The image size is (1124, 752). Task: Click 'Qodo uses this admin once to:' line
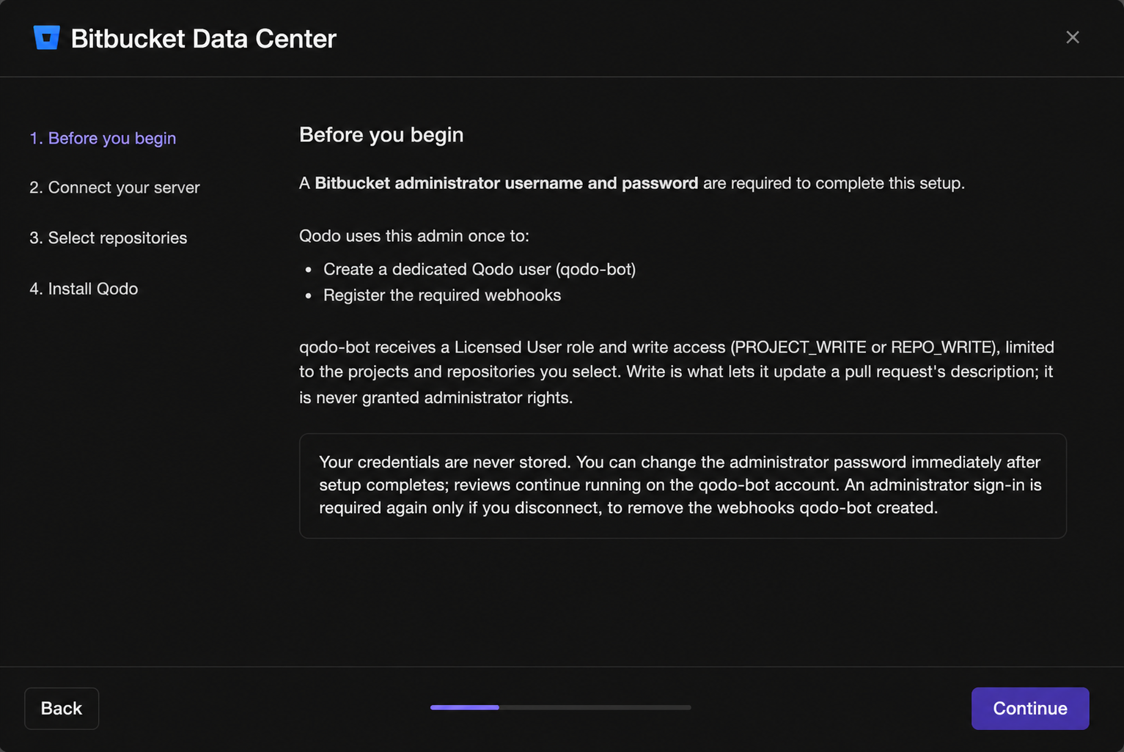pos(414,236)
